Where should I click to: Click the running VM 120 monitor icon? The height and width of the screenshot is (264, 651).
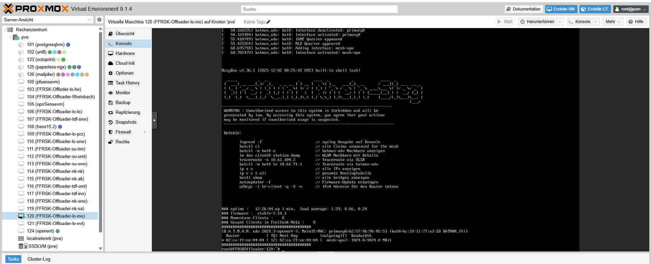click(21, 216)
